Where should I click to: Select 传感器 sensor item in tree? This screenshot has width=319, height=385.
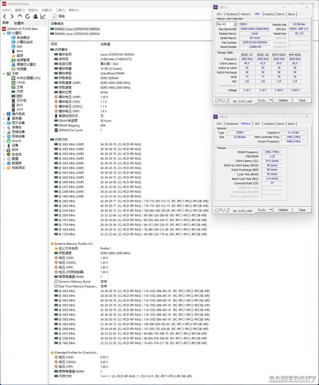(21, 69)
